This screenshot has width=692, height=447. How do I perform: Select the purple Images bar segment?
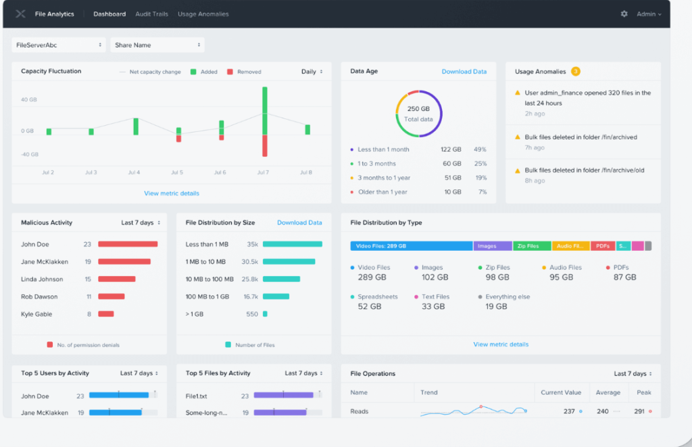pos(493,246)
